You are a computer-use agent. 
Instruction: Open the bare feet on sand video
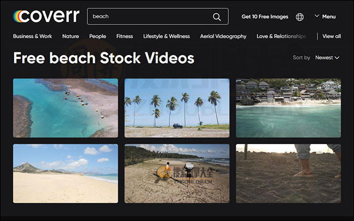288,174
